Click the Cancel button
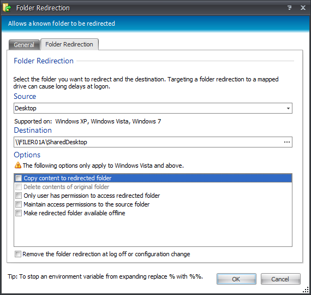 pos(280,279)
